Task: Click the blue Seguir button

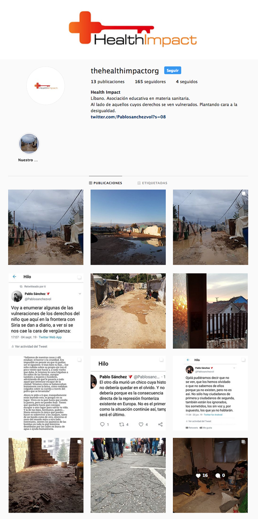Action: tap(173, 70)
